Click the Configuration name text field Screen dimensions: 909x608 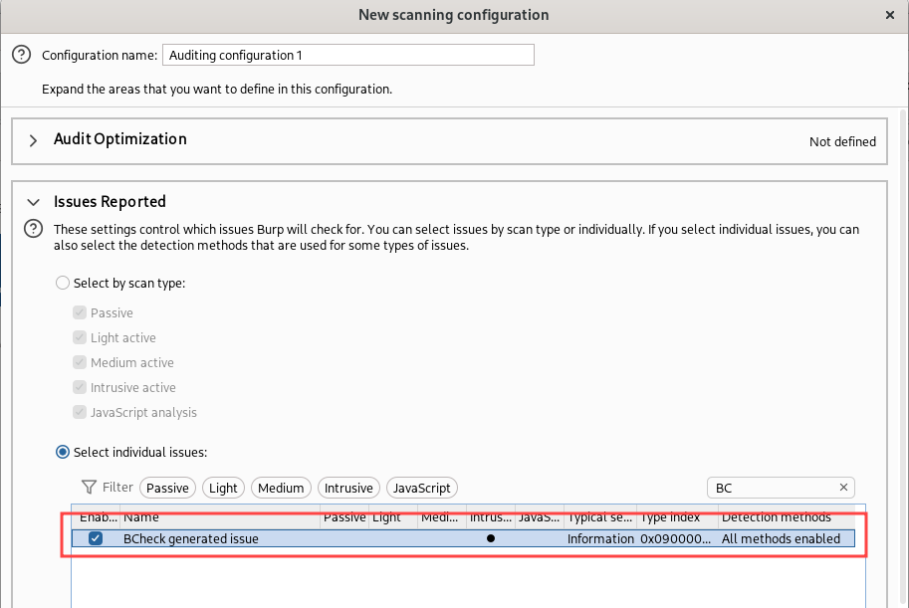[348, 56]
